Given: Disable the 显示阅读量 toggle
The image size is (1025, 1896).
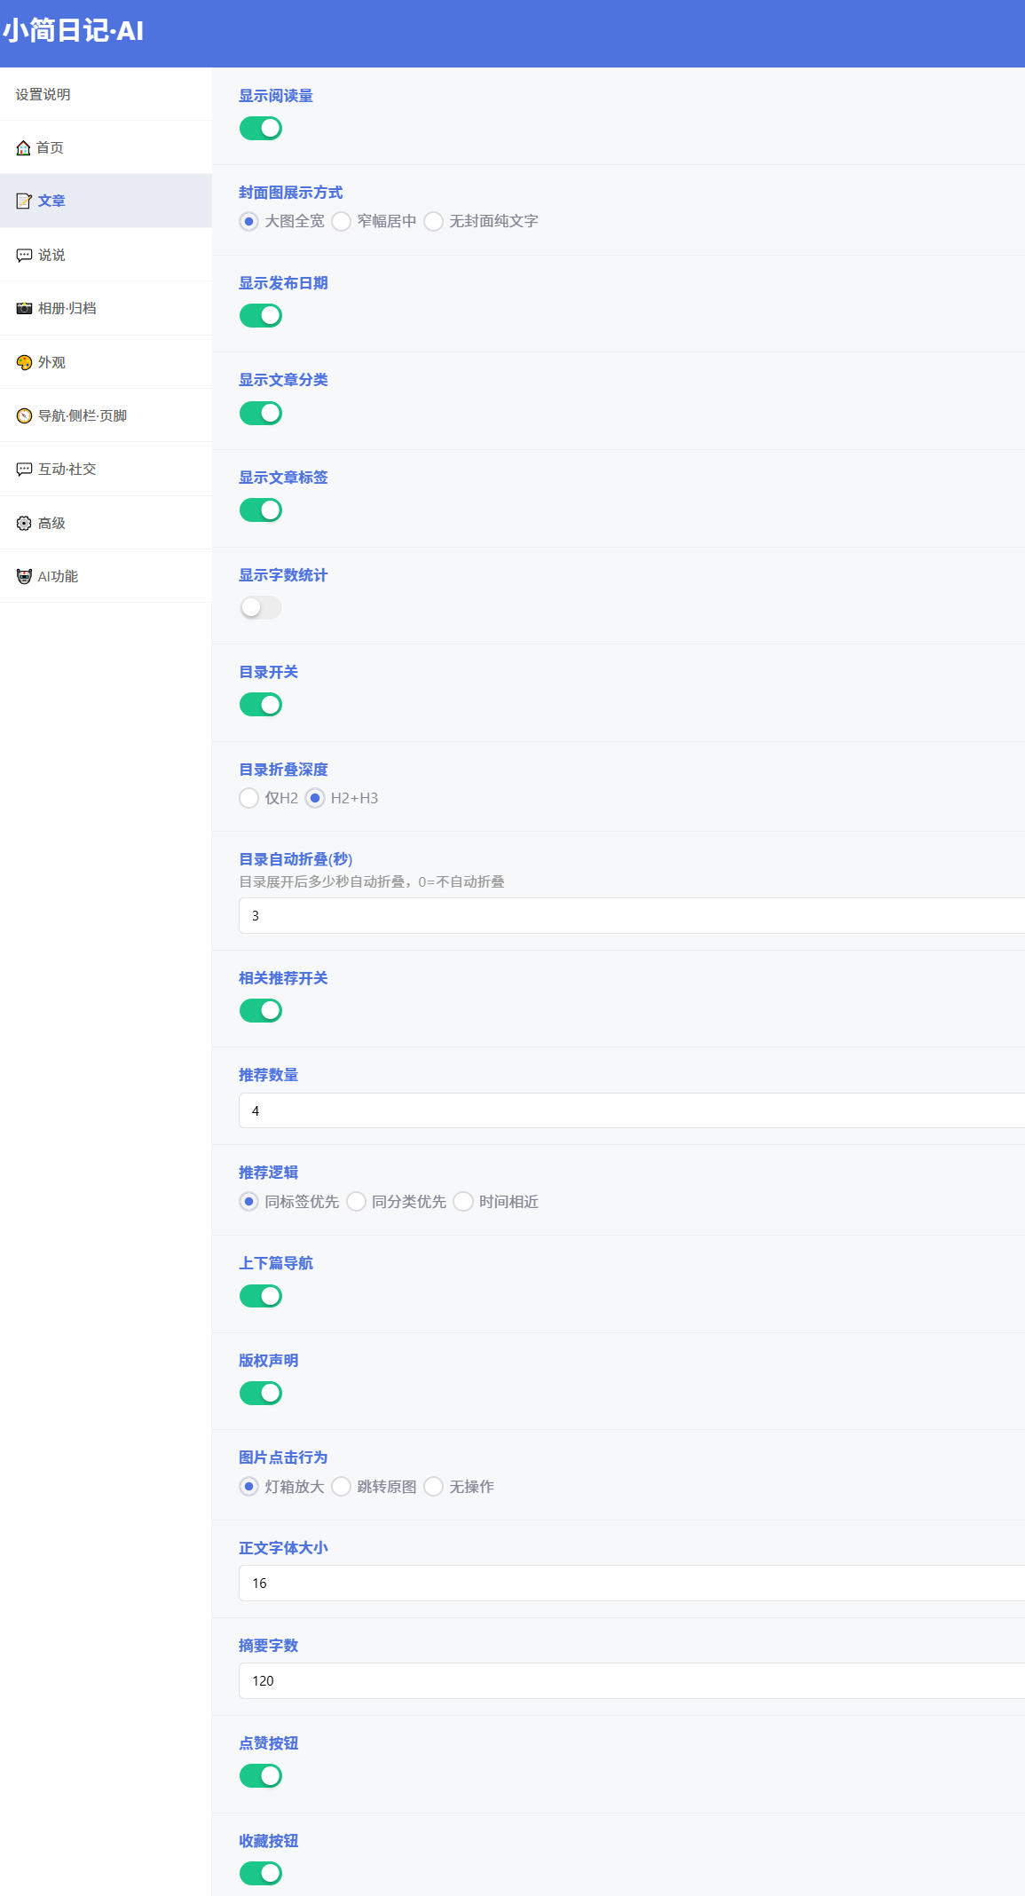Looking at the screenshot, I should coord(261,129).
